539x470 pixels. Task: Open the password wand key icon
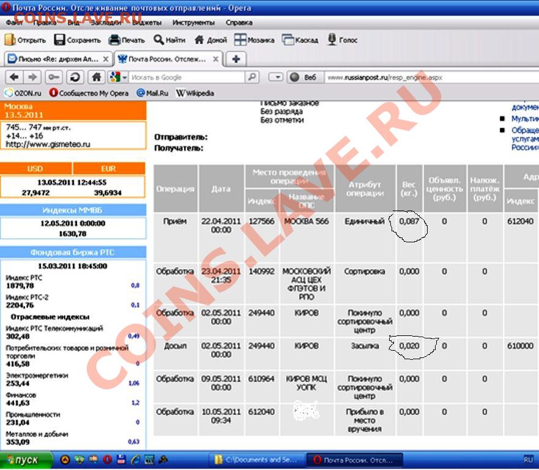pyautogui.click(x=54, y=77)
